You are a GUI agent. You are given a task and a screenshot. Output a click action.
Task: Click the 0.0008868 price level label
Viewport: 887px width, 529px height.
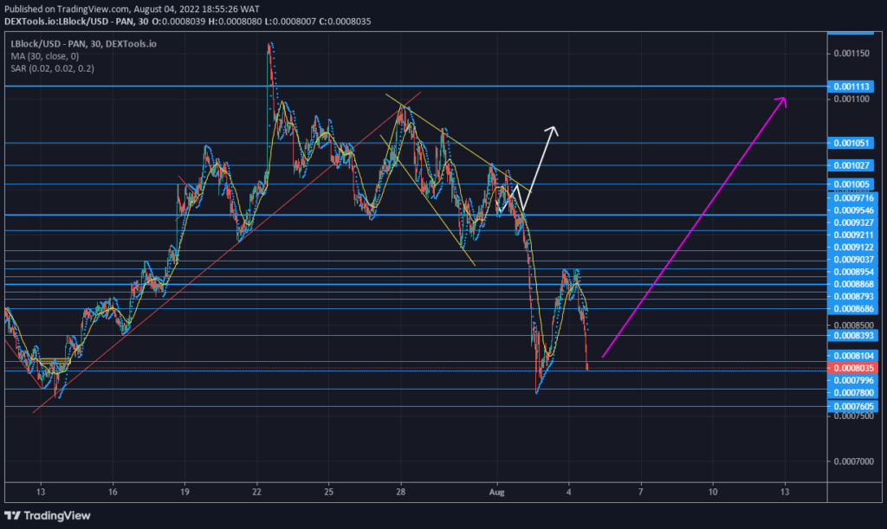(853, 284)
